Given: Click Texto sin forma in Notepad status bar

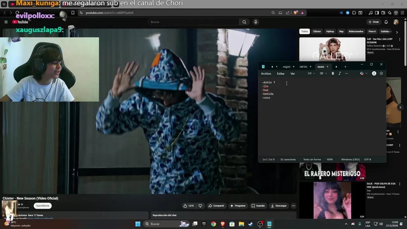Looking at the screenshot, I should pos(312,159).
